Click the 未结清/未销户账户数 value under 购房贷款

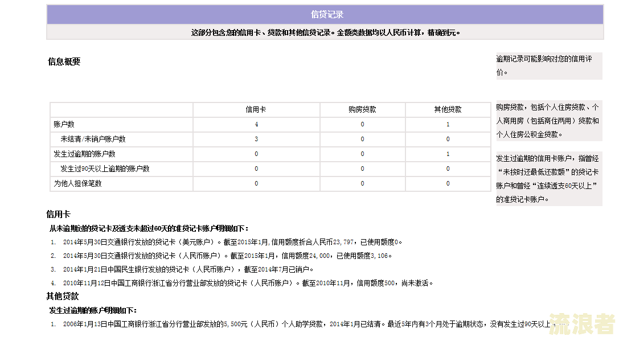coord(362,139)
